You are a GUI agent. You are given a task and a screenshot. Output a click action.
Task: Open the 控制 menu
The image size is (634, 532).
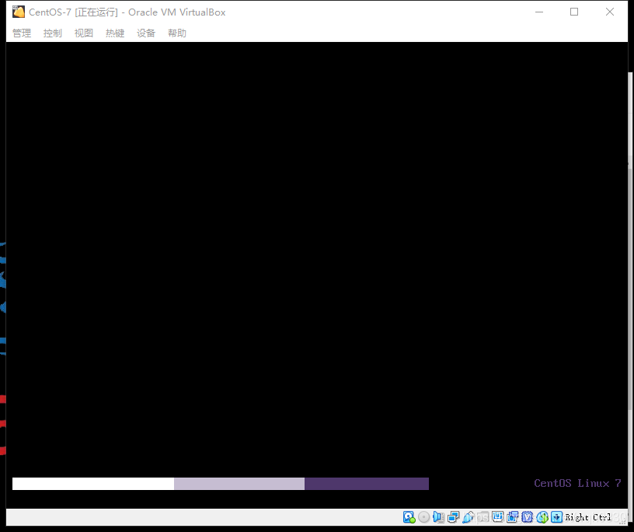[53, 33]
